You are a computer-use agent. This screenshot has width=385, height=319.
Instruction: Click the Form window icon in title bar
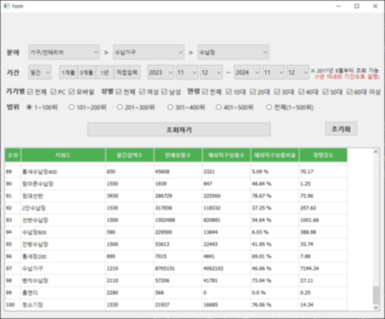pos(6,6)
